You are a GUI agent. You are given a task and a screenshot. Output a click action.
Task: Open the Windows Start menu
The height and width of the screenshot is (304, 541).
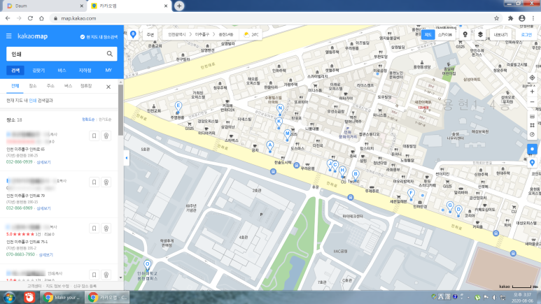(9, 297)
